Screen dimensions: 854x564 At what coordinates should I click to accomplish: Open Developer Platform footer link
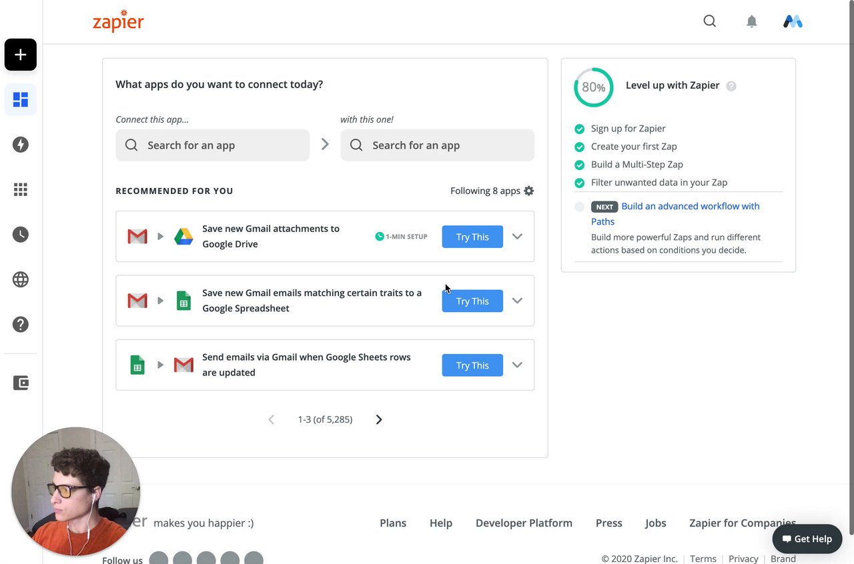click(x=524, y=523)
